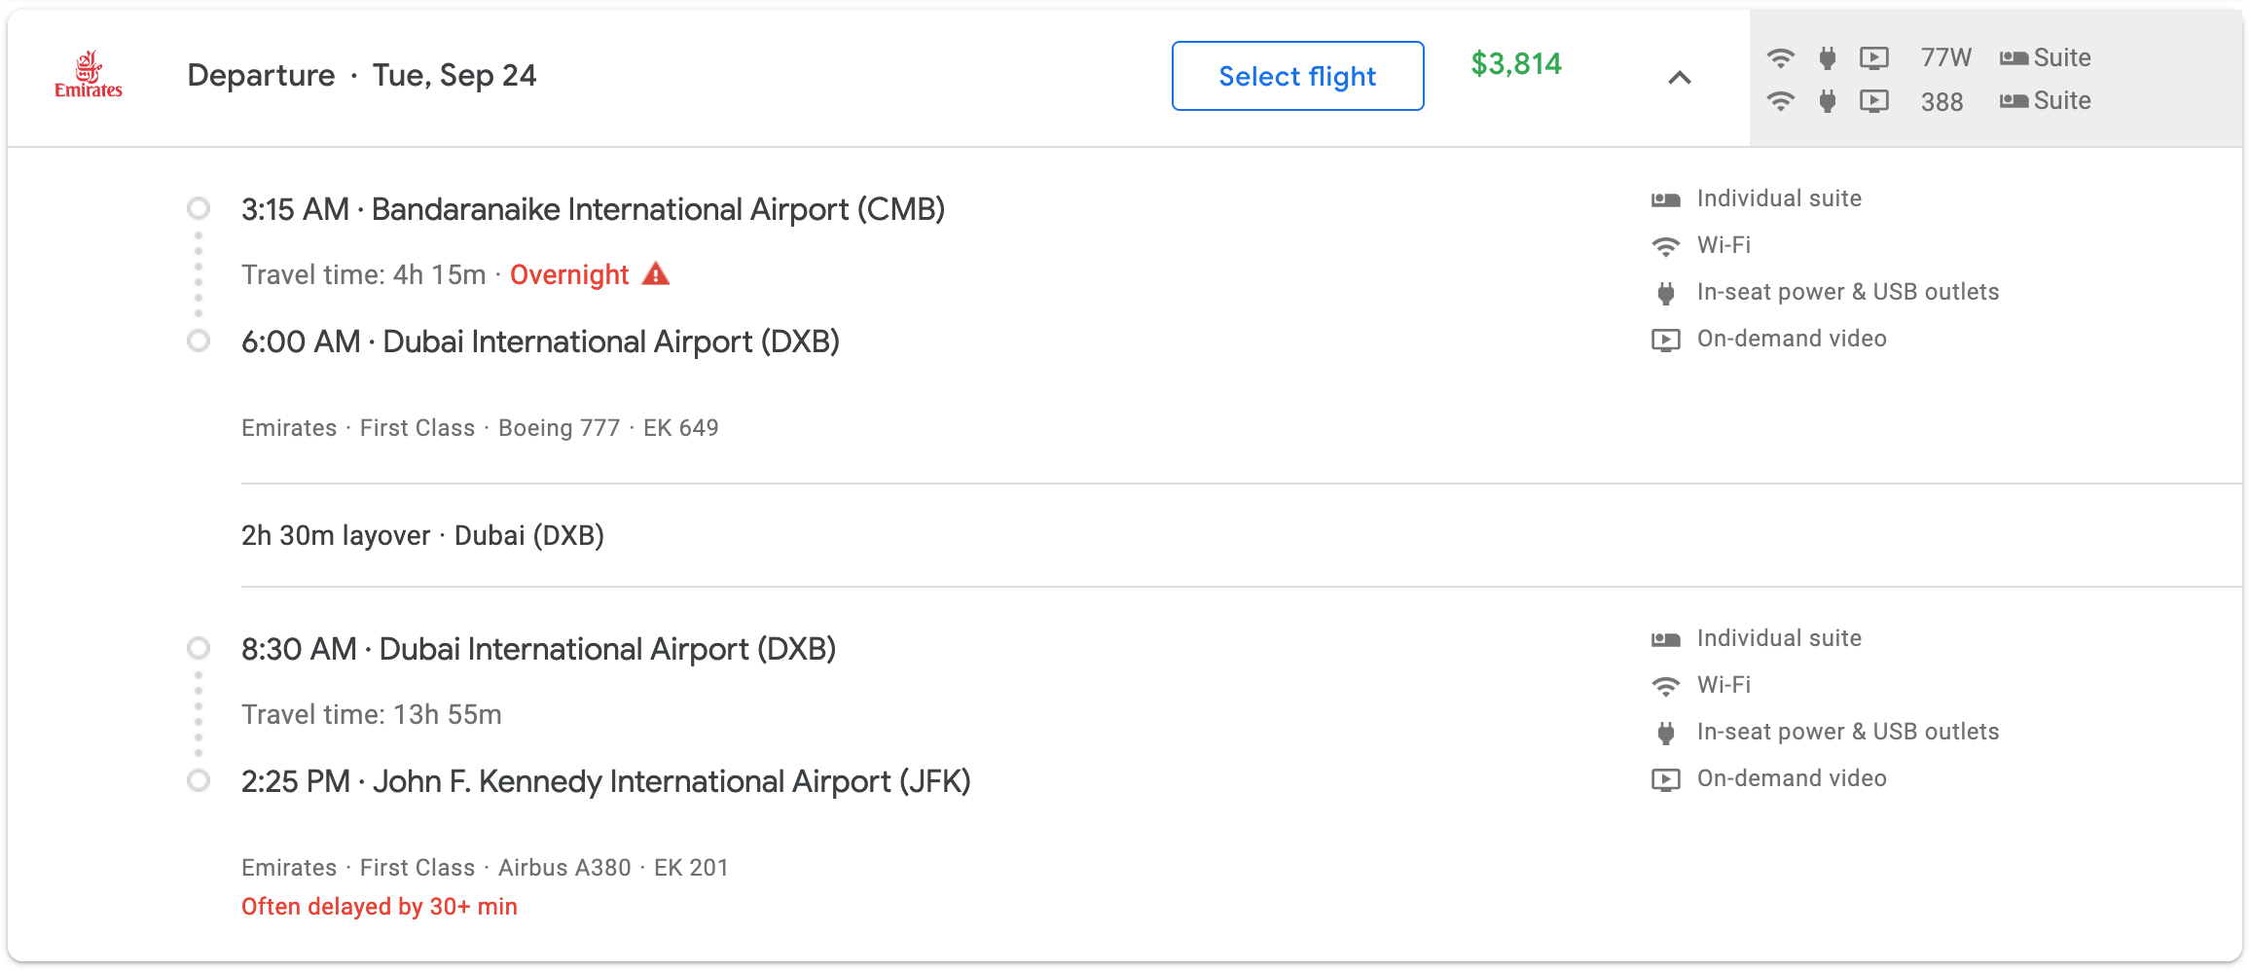Click the $3,814 price

pyautogui.click(x=1515, y=64)
